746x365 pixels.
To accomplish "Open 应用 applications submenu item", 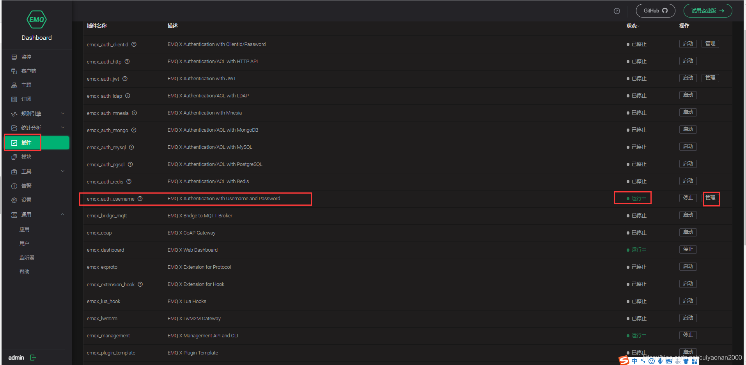I will coord(25,229).
